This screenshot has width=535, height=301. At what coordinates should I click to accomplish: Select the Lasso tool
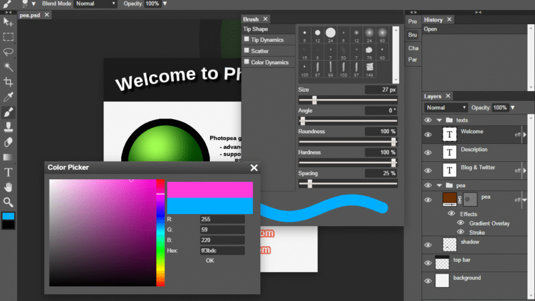pos(9,52)
